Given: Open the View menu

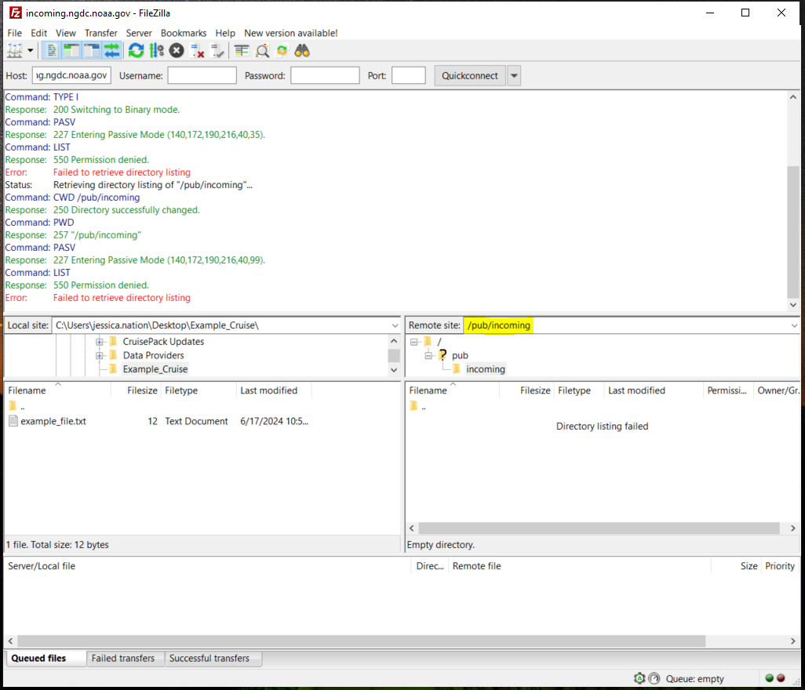Looking at the screenshot, I should 65,33.
